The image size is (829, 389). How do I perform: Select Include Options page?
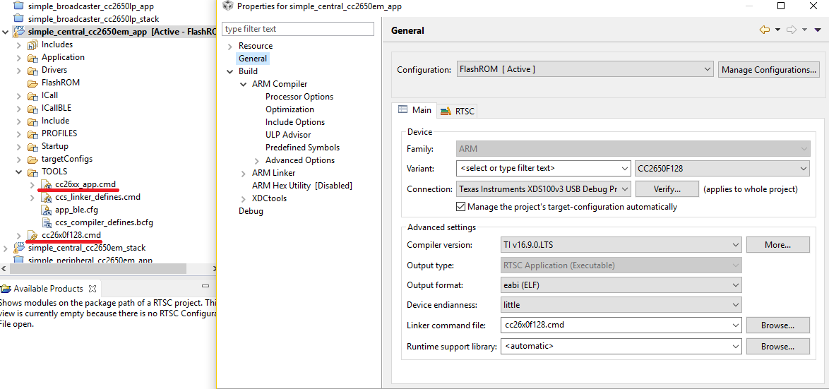[295, 122]
